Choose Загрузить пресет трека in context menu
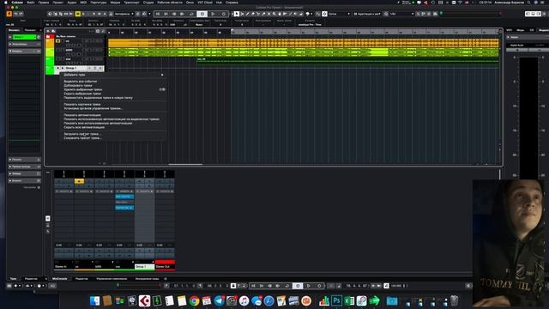The height and width of the screenshot is (309, 549). point(82,134)
